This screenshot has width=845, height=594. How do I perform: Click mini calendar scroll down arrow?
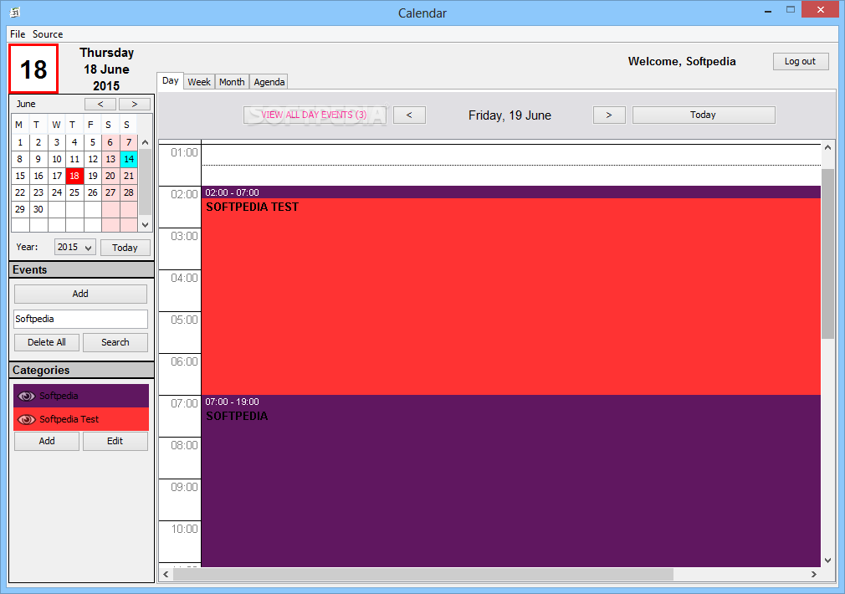coord(145,225)
